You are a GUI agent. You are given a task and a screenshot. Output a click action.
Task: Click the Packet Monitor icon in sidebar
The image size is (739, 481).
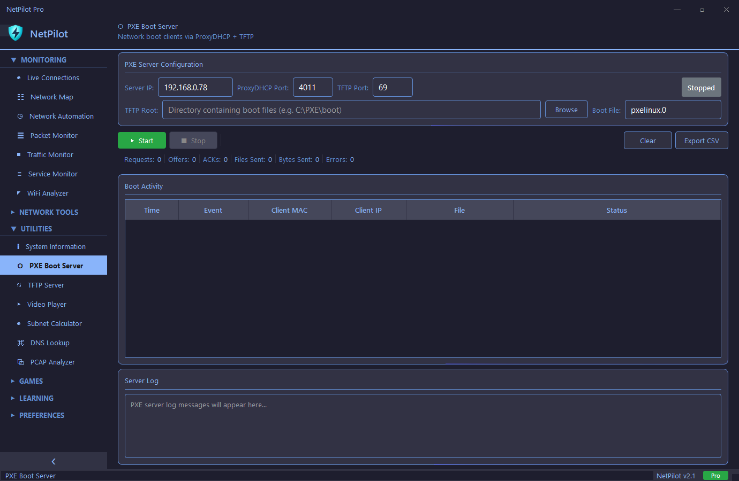[x=20, y=136]
